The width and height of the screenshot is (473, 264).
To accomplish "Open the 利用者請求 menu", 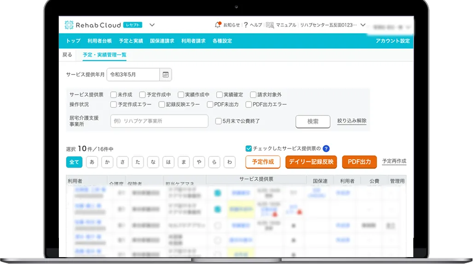I will tap(193, 41).
